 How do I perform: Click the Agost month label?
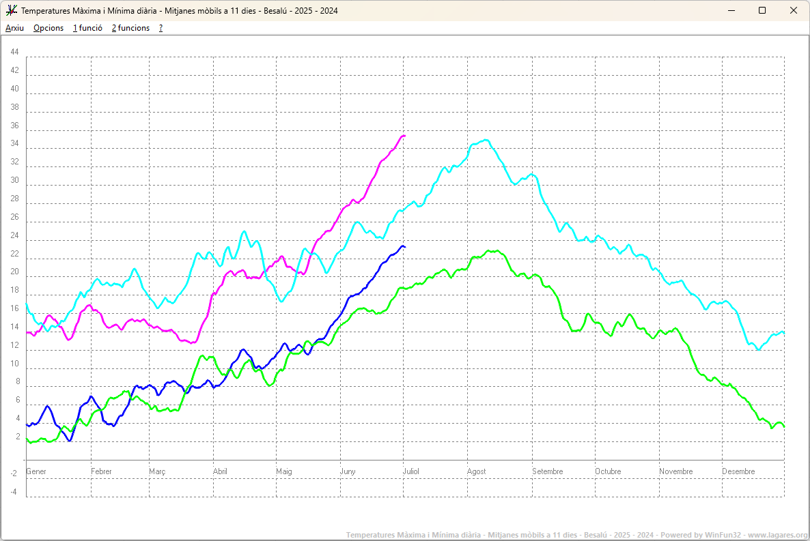(476, 471)
